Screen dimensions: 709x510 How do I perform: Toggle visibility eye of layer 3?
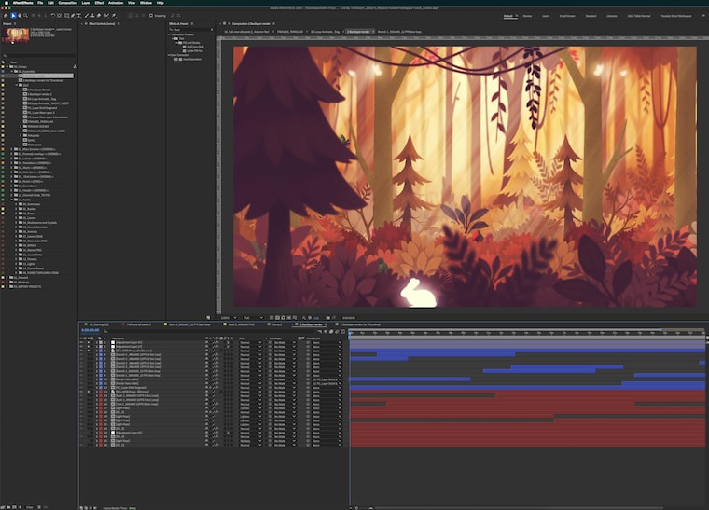[81, 351]
